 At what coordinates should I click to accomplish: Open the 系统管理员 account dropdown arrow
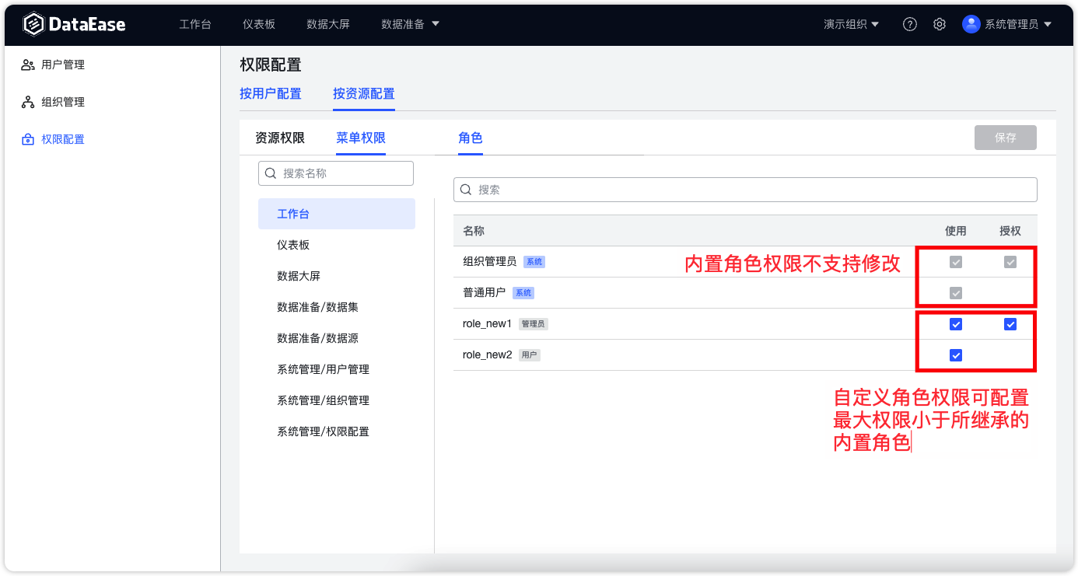[1048, 24]
